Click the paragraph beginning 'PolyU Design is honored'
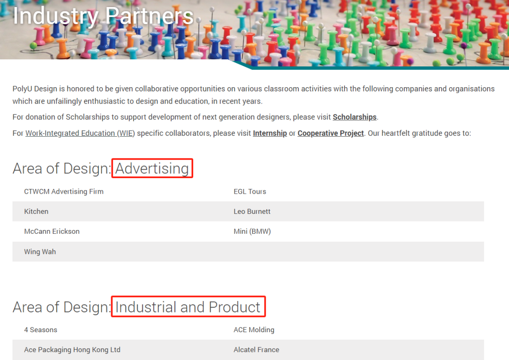 point(254,95)
